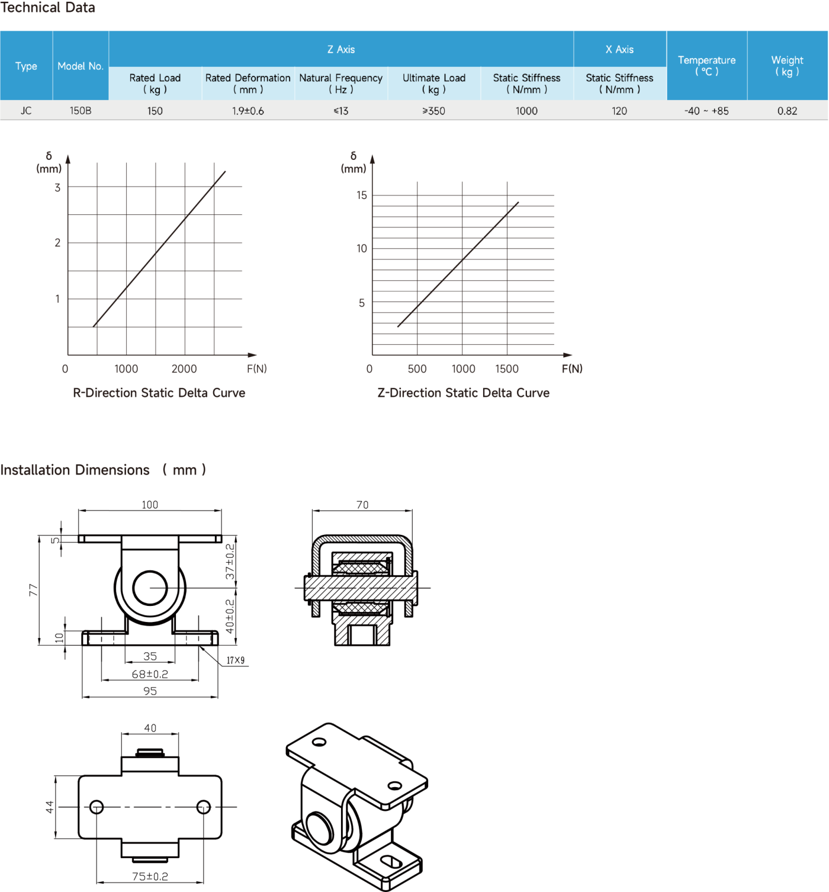Click the Weight (kg) column header

(787, 66)
